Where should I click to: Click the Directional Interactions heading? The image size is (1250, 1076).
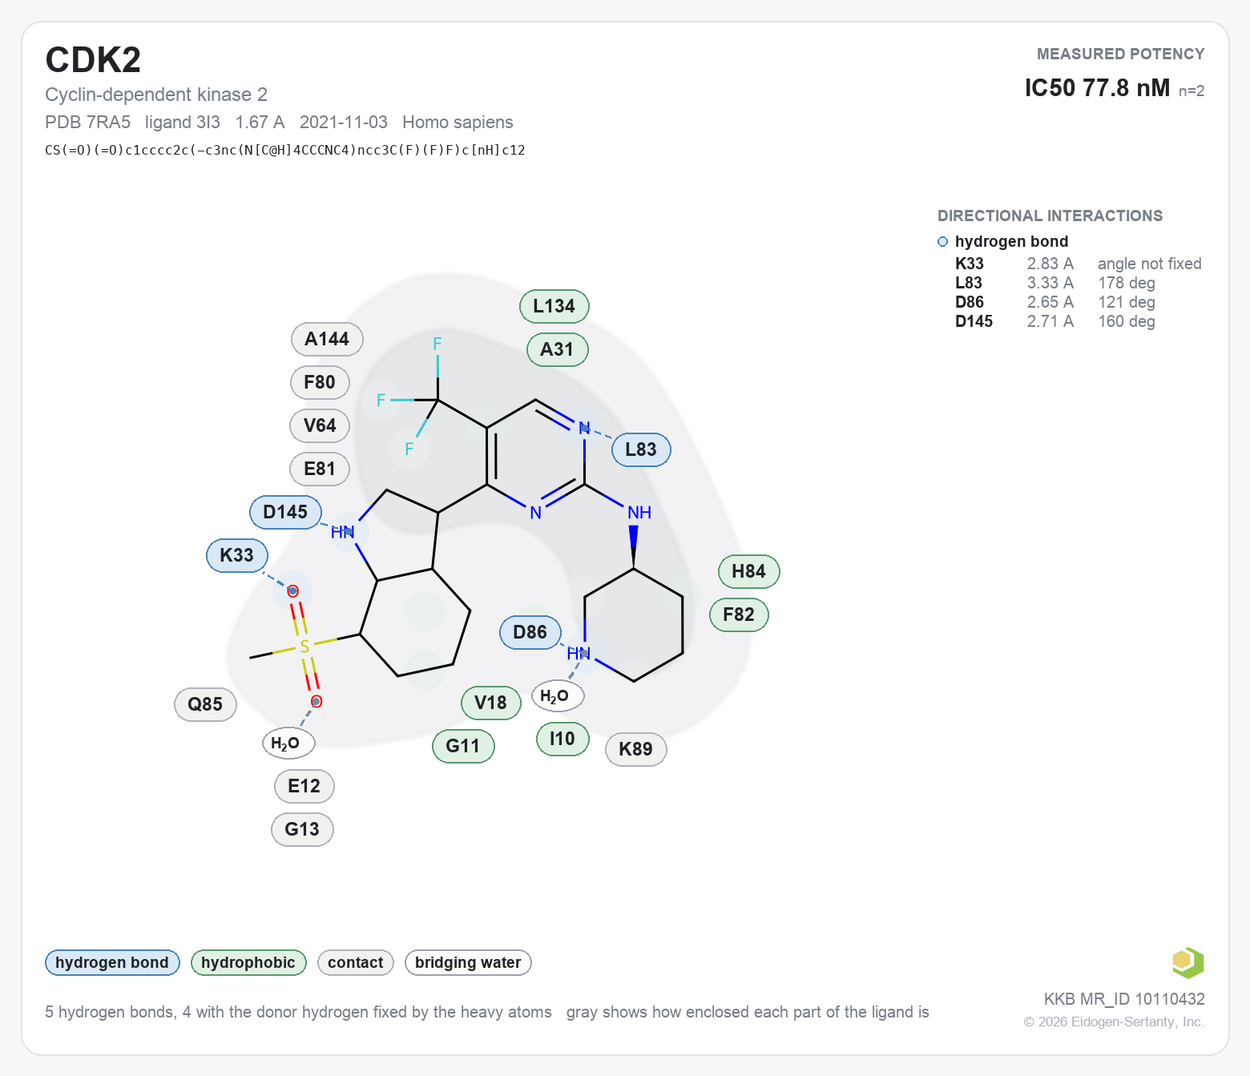pos(1050,216)
